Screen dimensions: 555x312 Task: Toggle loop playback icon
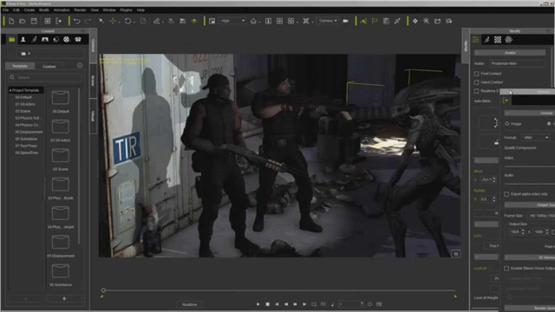(314, 304)
